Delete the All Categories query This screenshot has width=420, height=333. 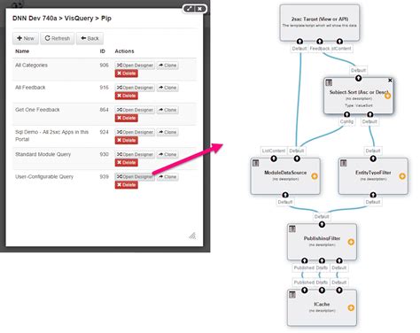(x=127, y=74)
